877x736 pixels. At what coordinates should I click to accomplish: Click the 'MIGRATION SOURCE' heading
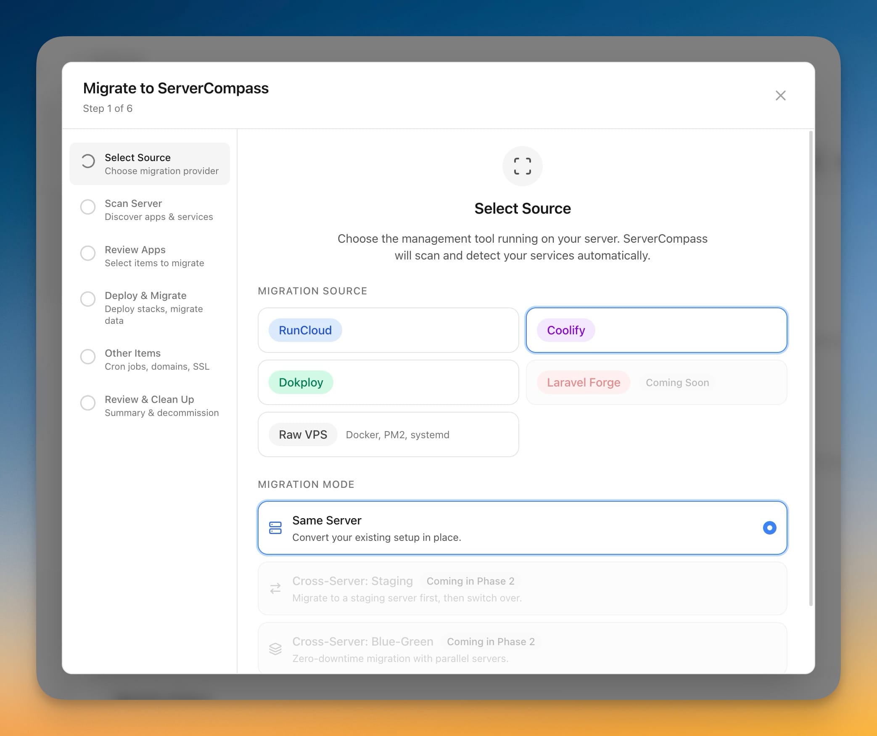pyautogui.click(x=312, y=291)
